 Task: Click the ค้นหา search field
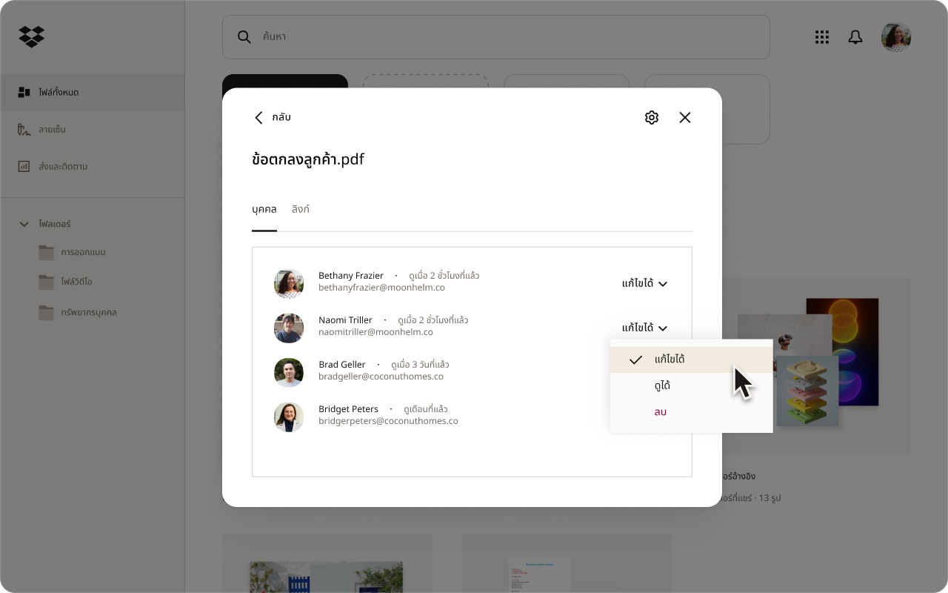496,37
